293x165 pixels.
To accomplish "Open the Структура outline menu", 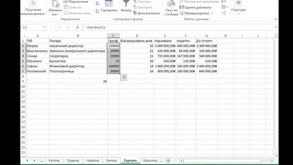I will pos(238,7).
